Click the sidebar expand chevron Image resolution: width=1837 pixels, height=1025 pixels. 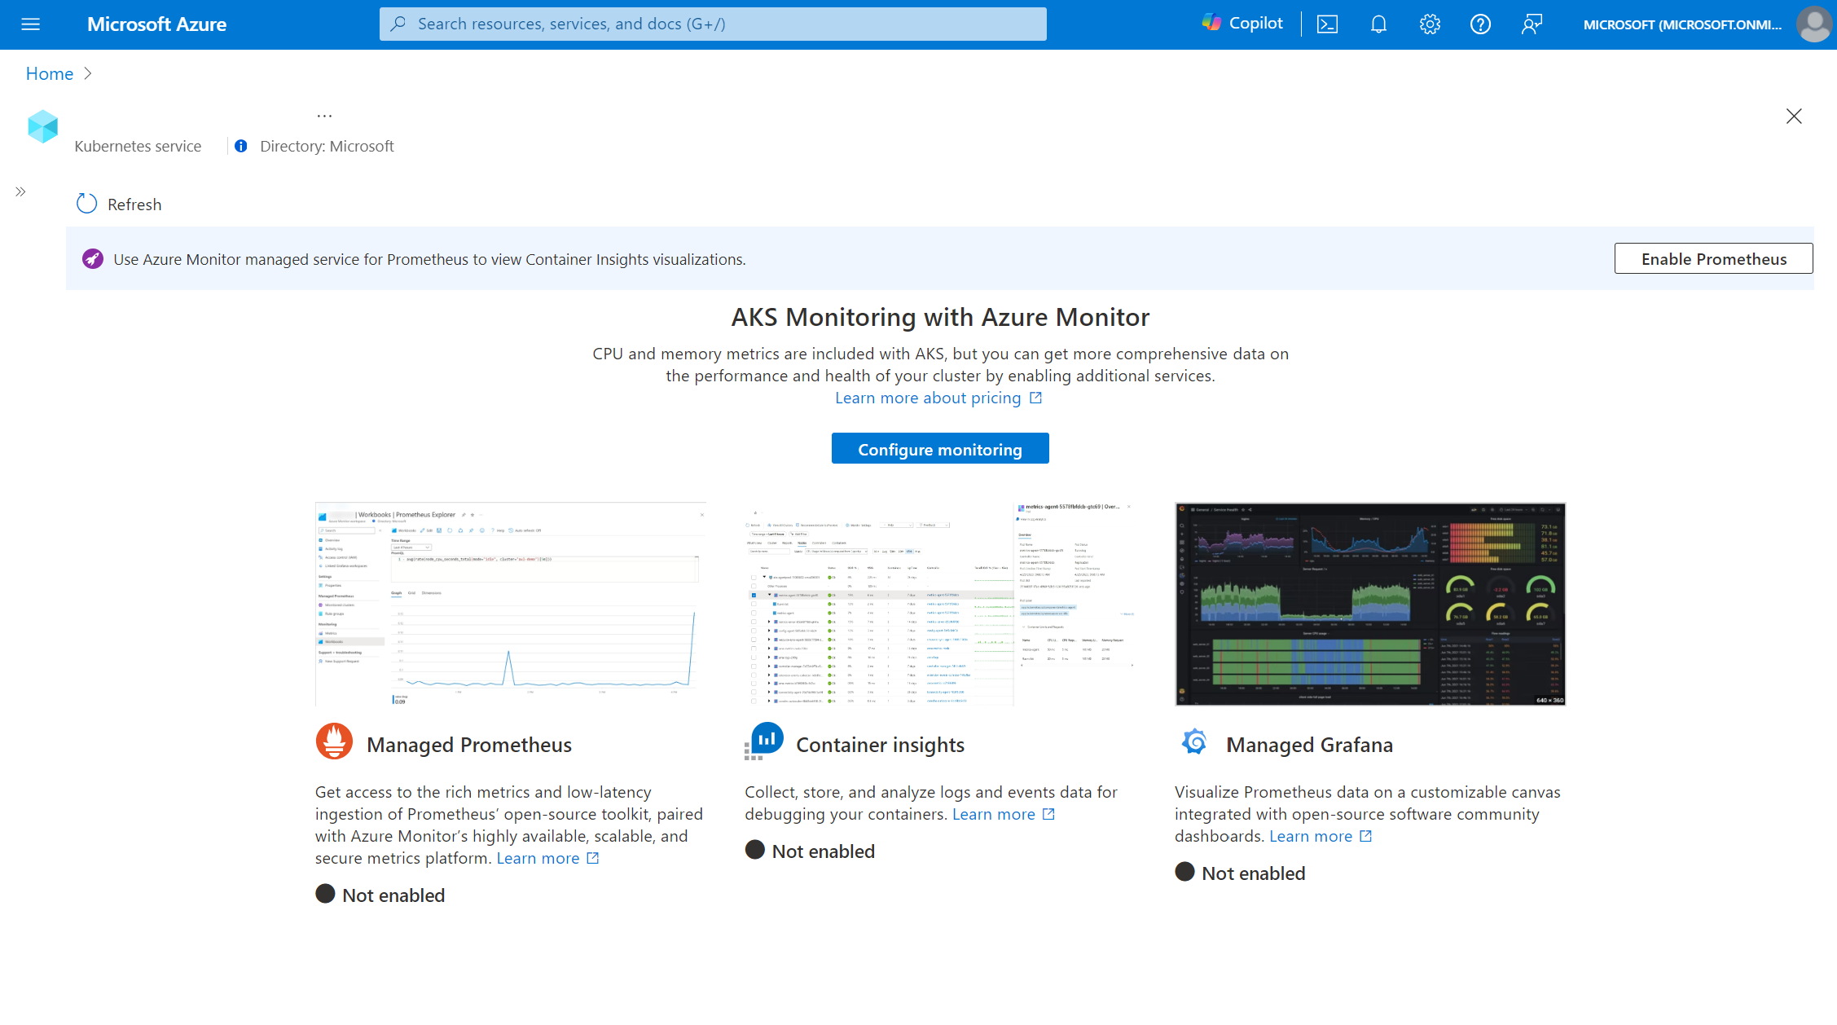20,191
